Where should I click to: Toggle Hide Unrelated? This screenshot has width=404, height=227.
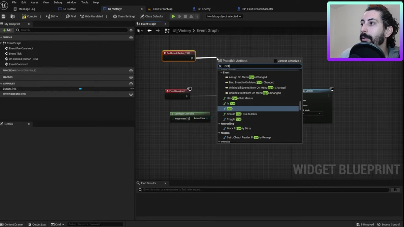coord(92,16)
